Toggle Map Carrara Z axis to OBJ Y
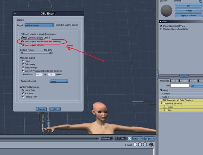Viewport: 203px width, 155px height. coord(22,38)
